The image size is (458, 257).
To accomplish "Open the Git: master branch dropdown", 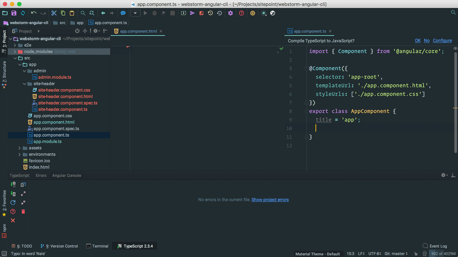I will point(396,254).
